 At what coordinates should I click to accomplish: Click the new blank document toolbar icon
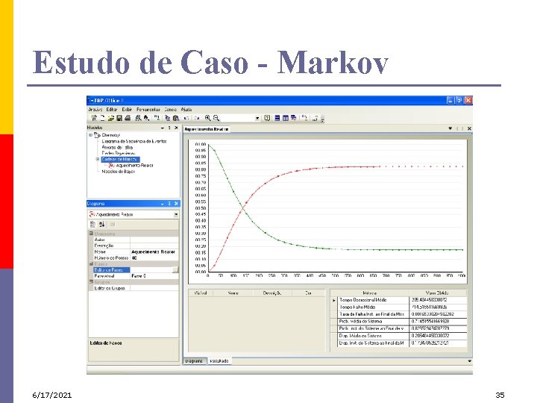[102, 118]
